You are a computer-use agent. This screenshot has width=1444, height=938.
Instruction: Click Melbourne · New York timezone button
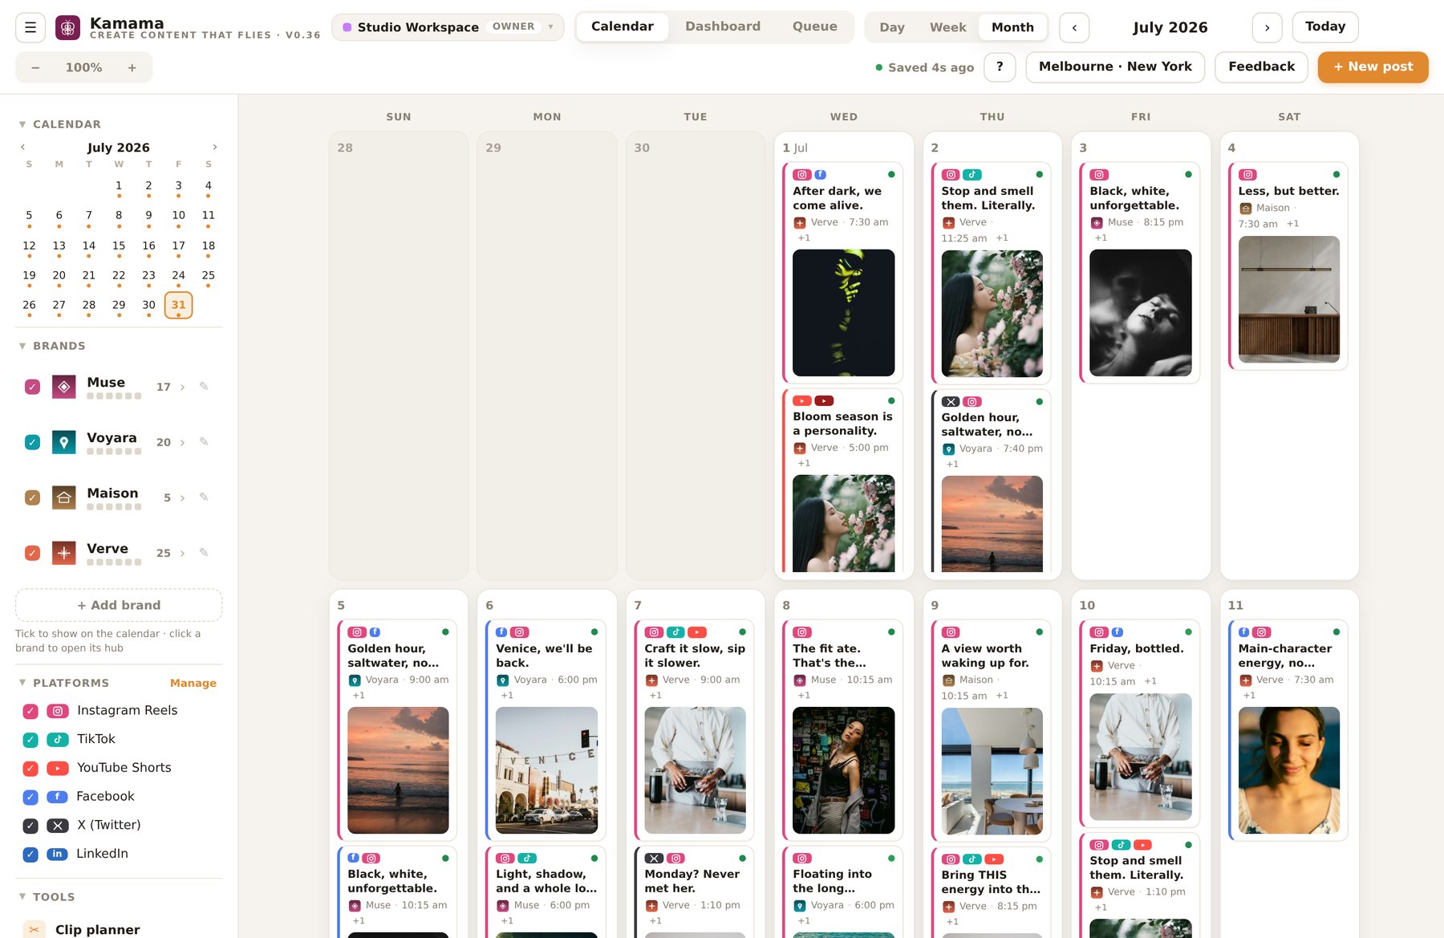(1115, 67)
